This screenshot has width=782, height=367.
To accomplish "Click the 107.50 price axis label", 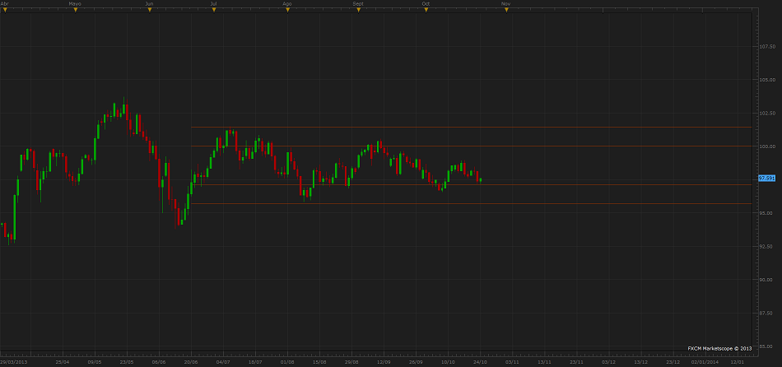I will pyautogui.click(x=767, y=46).
